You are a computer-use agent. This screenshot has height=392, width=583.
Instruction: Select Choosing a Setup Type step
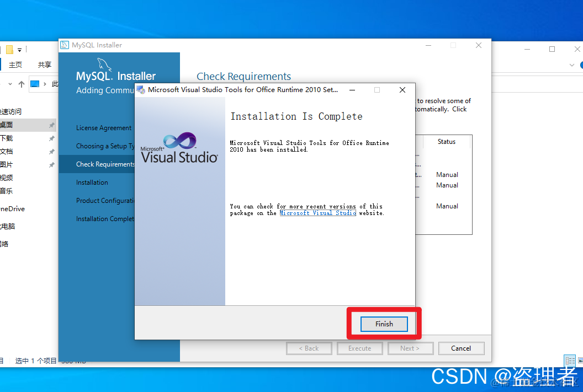(x=105, y=146)
